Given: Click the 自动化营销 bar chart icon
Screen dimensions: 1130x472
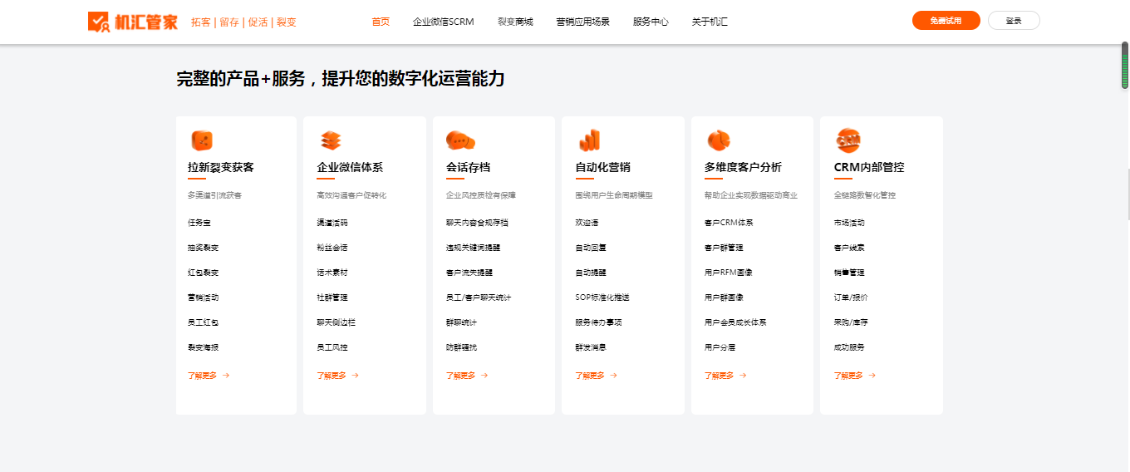Looking at the screenshot, I should pos(589,140).
